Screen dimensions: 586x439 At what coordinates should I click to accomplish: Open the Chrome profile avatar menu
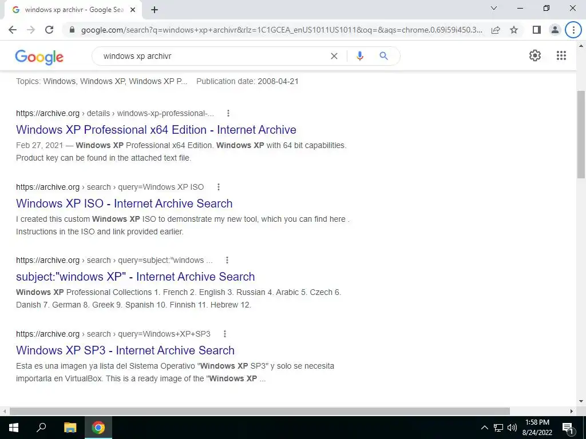coord(555,30)
